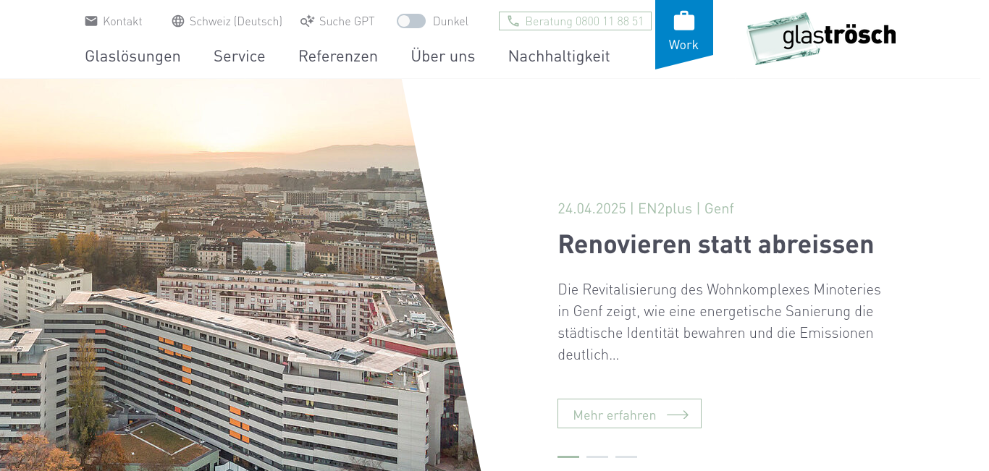The width and height of the screenshot is (989, 471).
Task: Select the first slider indicator dash
Action: click(x=568, y=457)
